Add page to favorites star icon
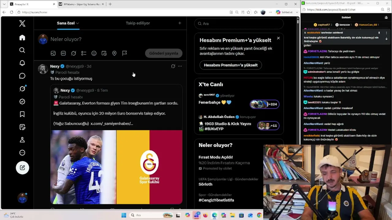This screenshot has height=220, width=392. pyautogui.click(x=248, y=12)
